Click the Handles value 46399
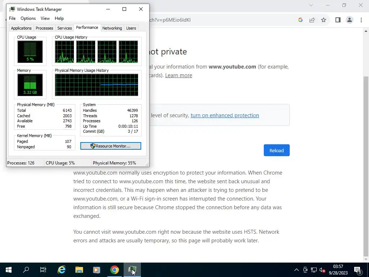This screenshot has width=369, height=277. pos(133,110)
